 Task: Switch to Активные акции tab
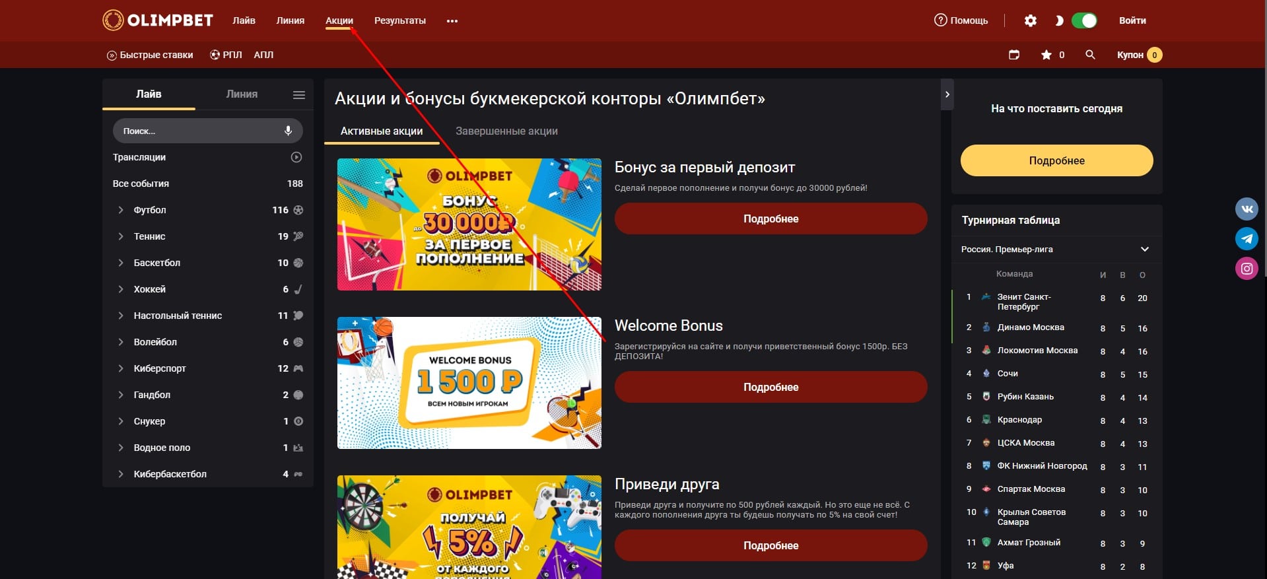pos(382,131)
